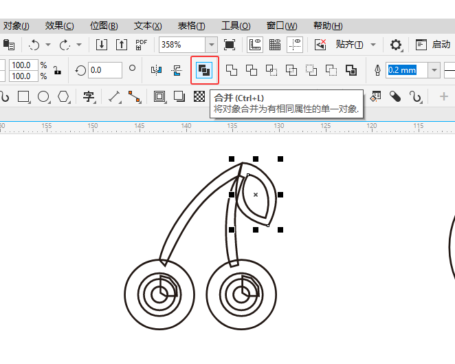455x364 pixels.
Task: Toggle the show guidelines icon
Action: tap(295, 45)
